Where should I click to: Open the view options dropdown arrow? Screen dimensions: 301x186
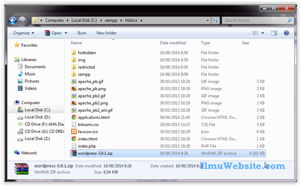pos(262,33)
